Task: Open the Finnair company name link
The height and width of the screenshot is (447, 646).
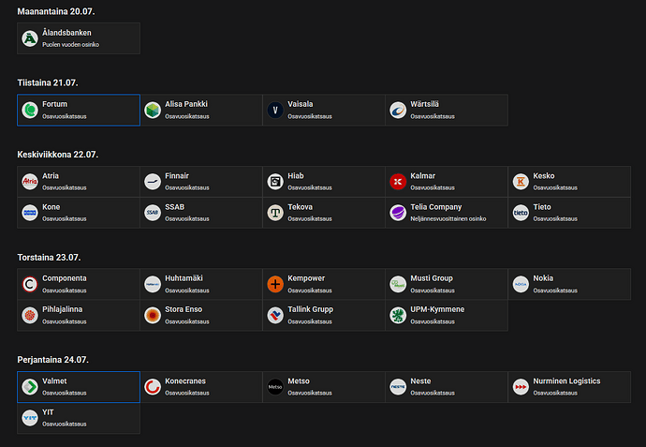Action: click(177, 175)
